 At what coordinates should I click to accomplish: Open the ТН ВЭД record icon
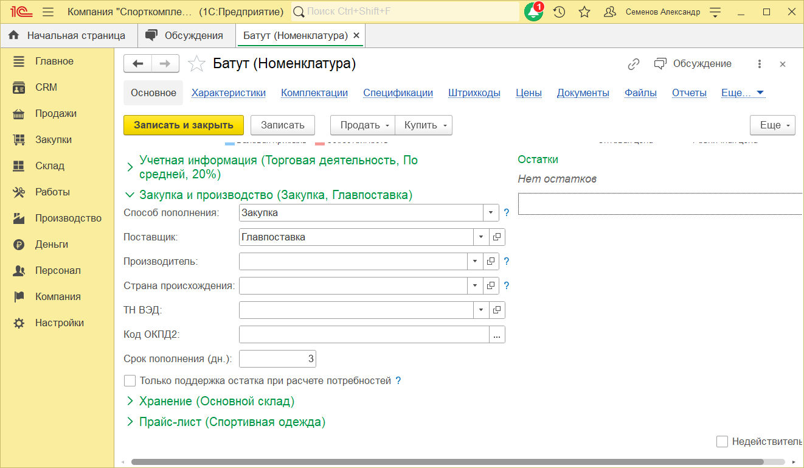pyautogui.click(x=497, y=310)
